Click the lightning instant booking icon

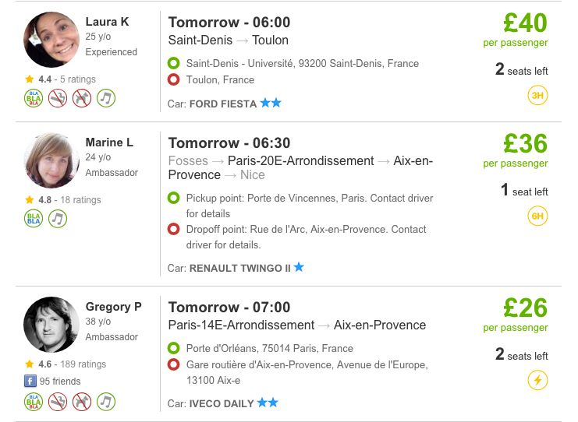coord(537,380)
